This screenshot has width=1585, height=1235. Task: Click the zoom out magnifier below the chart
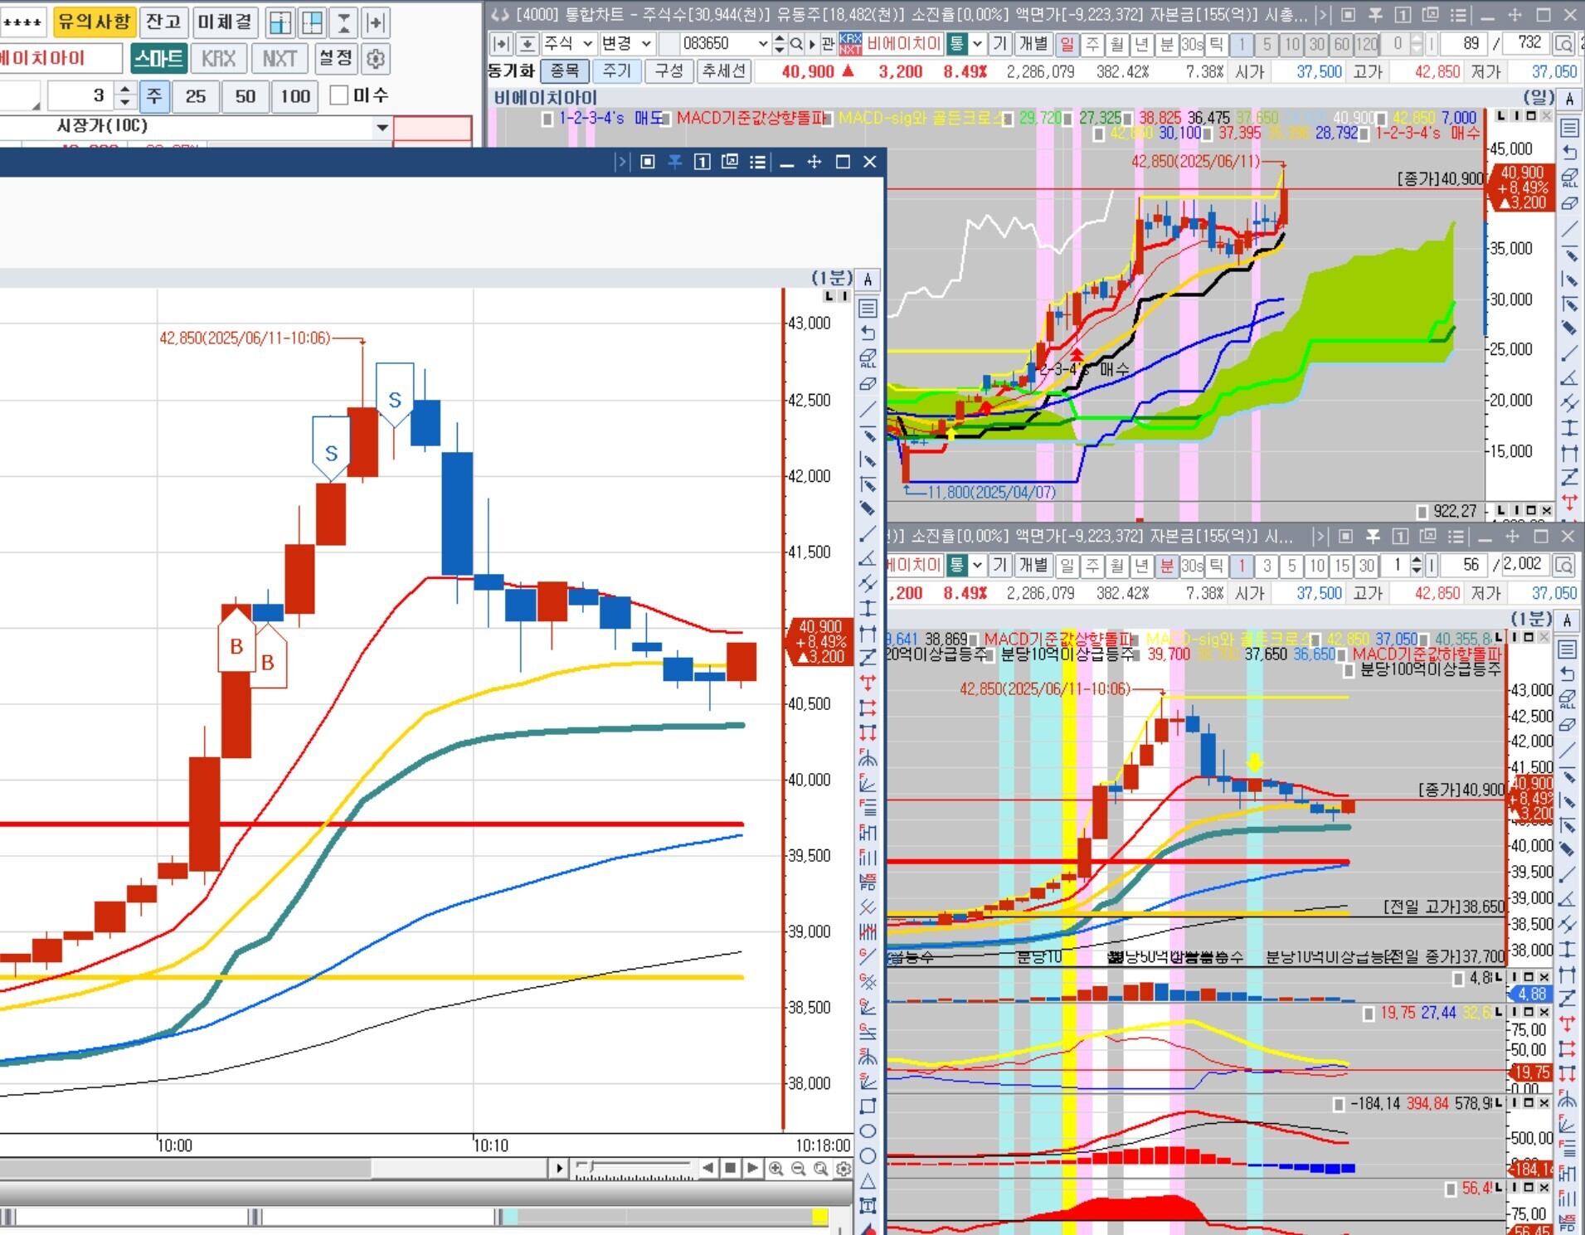(798, 1169)
